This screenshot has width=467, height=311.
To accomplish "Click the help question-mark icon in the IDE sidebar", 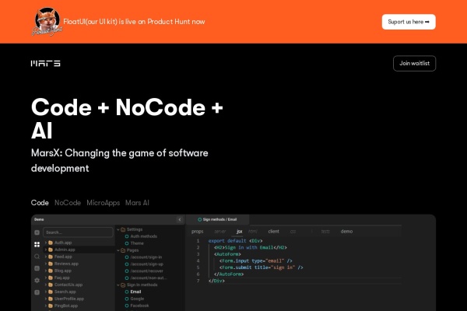I will pyautogui.click(x=37, y=292).
